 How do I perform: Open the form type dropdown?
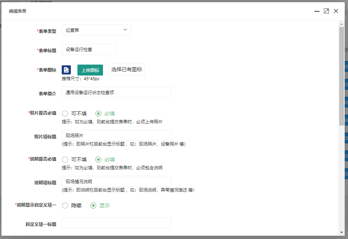coord(96,30)
